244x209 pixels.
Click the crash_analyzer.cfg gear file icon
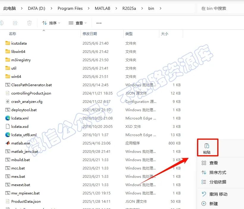pyautogui.click(x=7, y=101)
